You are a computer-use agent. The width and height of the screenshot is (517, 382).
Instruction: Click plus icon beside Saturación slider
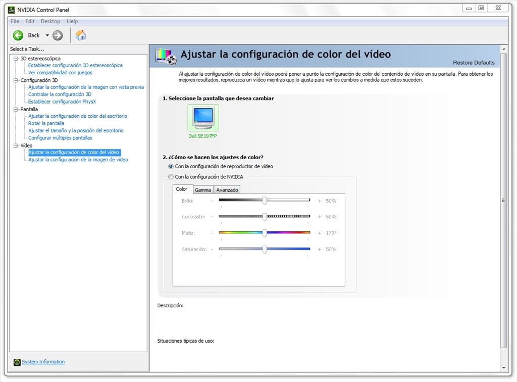[320, 250]
